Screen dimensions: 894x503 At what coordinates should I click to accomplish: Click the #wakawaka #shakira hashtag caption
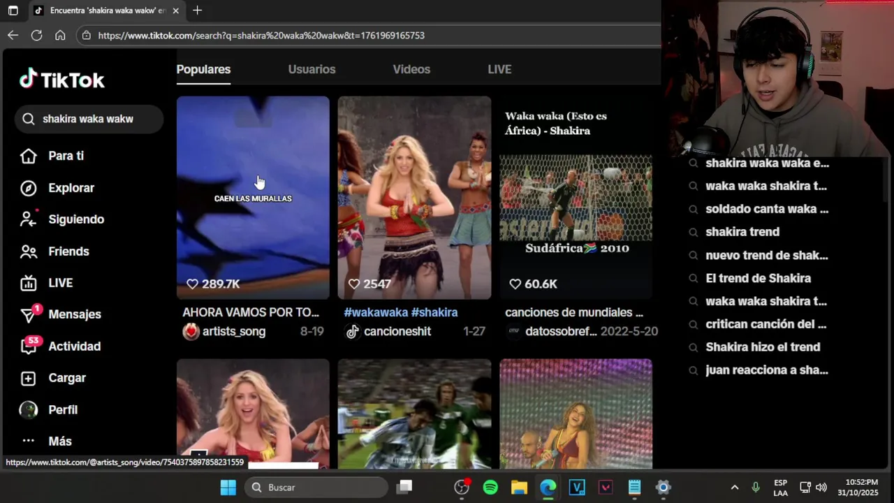click(x=400, y=312)
